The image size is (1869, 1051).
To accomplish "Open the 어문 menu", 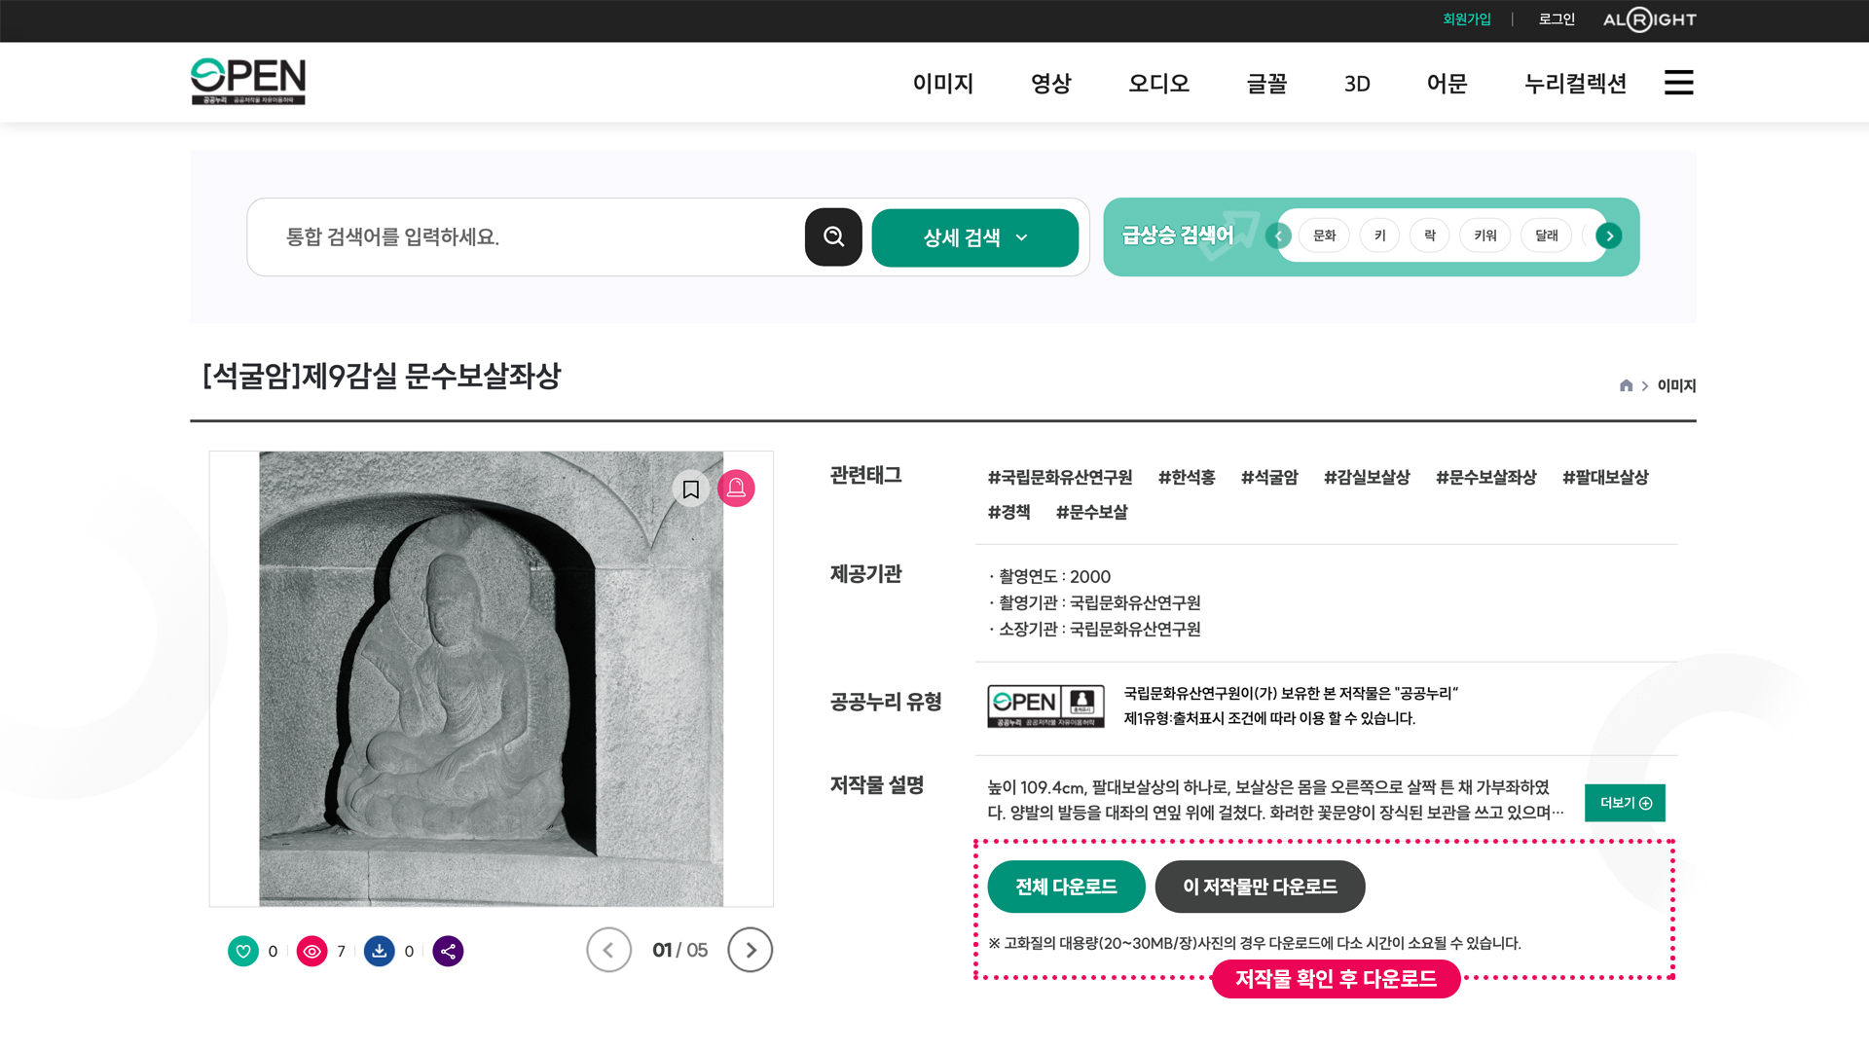I will (1448, 84).
